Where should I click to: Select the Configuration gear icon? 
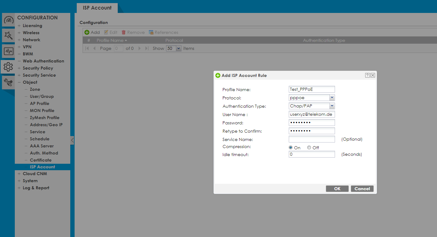[x=8, y=67]
